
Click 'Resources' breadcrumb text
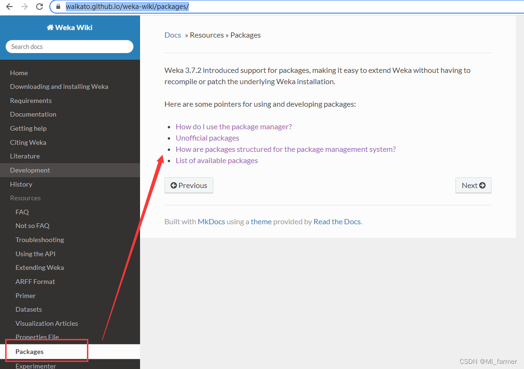click(207, 35)
